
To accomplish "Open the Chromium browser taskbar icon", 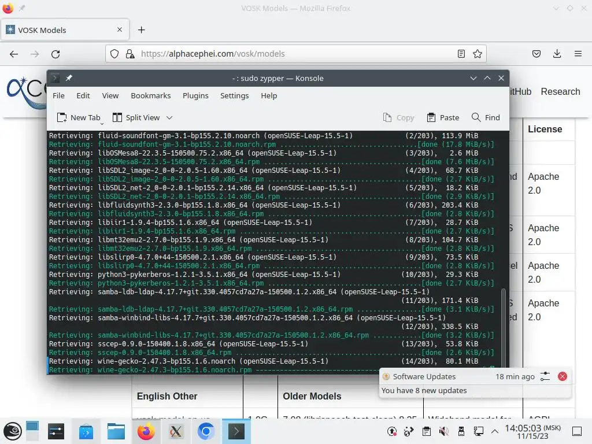I will point(206,431).
